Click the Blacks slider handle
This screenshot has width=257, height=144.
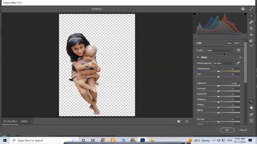tap(218, 113)
